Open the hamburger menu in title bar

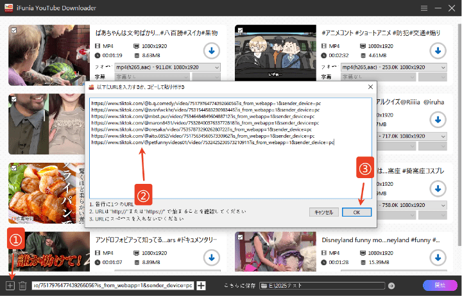pos(424,8)
